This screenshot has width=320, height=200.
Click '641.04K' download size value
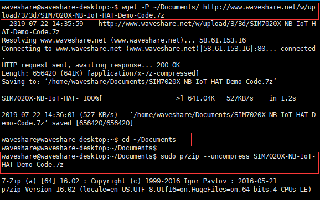201,98
